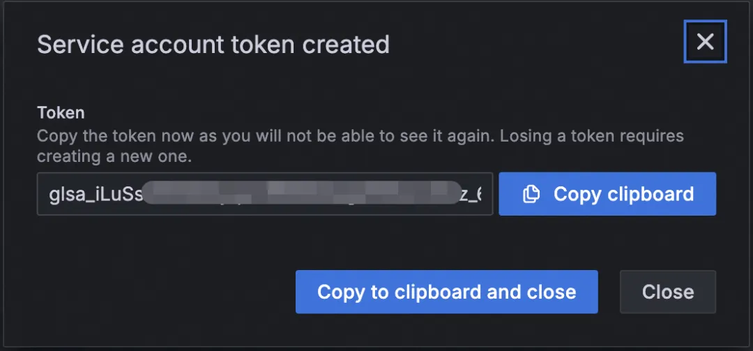Image resolution: width=753 pixels, height=351 pixels.
Task: Click Copy to clipboard and close
Action: pyautogui.click(x=447, y=292)
